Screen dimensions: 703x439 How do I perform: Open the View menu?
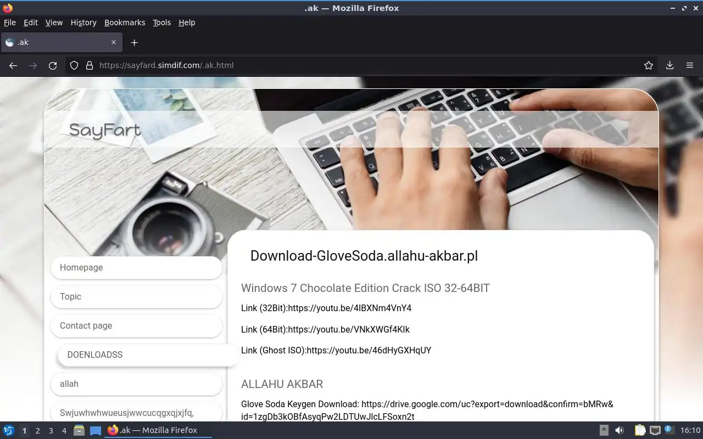click(54, 22)
